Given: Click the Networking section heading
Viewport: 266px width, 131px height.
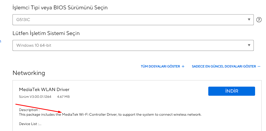Looking at the screenshot, I should 29,73.
